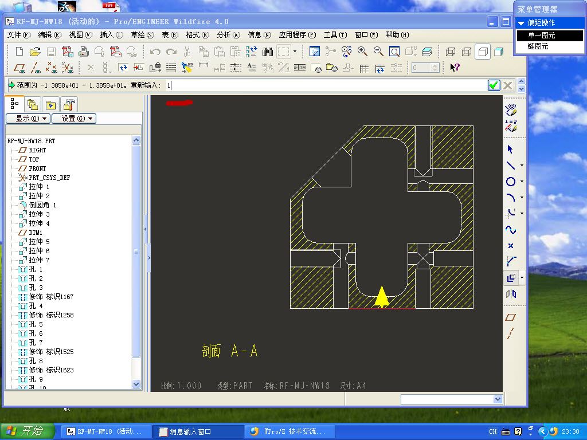Viewport: 587px width, 440px height.
Task: Collapse the 偏距操作 menu section
Action: (521, 23)
